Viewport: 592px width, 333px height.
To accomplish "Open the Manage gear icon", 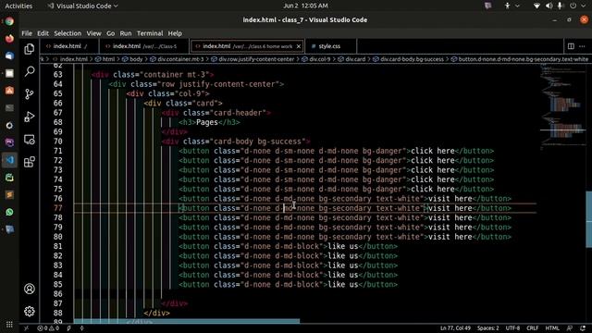I will pyautogui.click(x=30, y=312).
